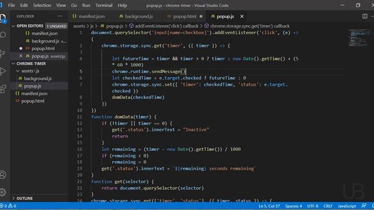374x210 pixels.
Task: Click Spaces: 4 indentation setting
Action: point(293,206)
